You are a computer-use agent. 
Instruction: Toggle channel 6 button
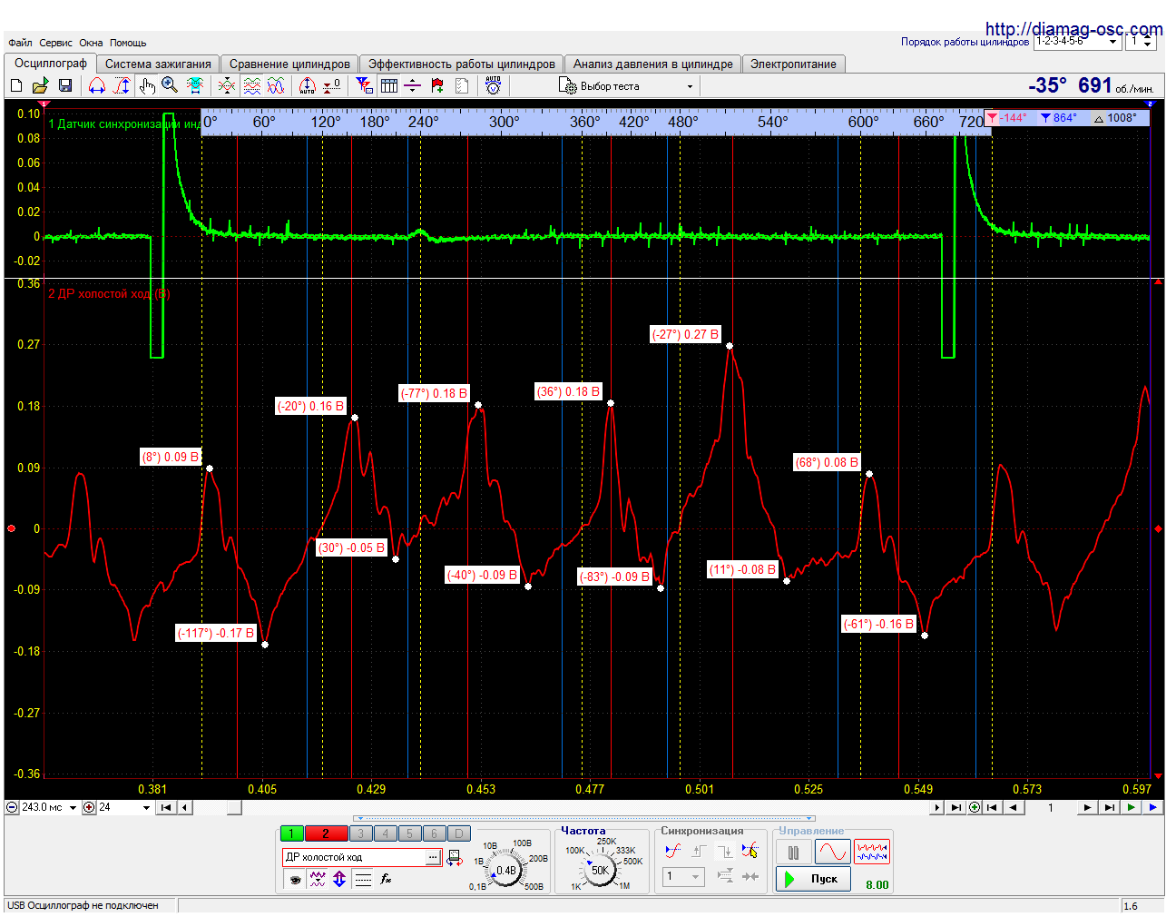click(x=435, y=833)
